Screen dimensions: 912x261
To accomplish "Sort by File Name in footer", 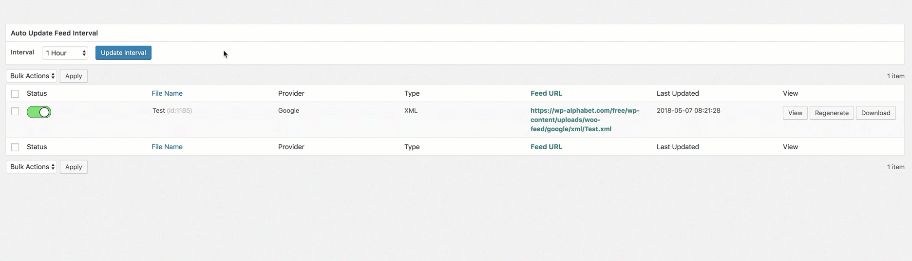I will (x=167, y=147).
